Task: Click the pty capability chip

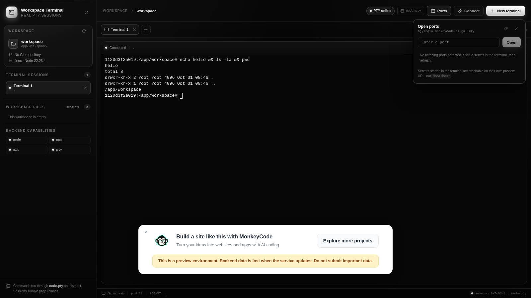Action: 70,150
